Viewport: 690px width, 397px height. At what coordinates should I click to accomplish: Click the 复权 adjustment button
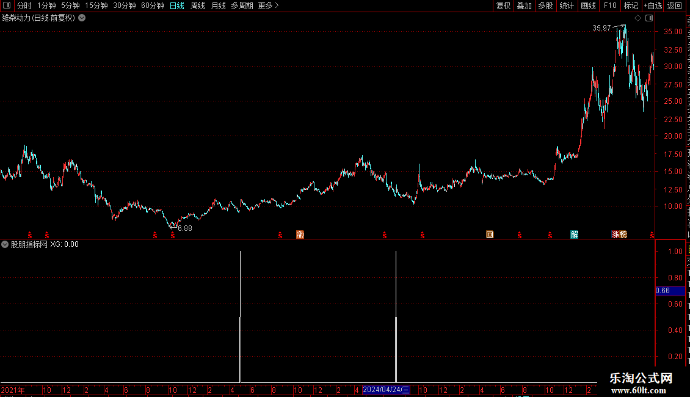[x=503, y=5]
